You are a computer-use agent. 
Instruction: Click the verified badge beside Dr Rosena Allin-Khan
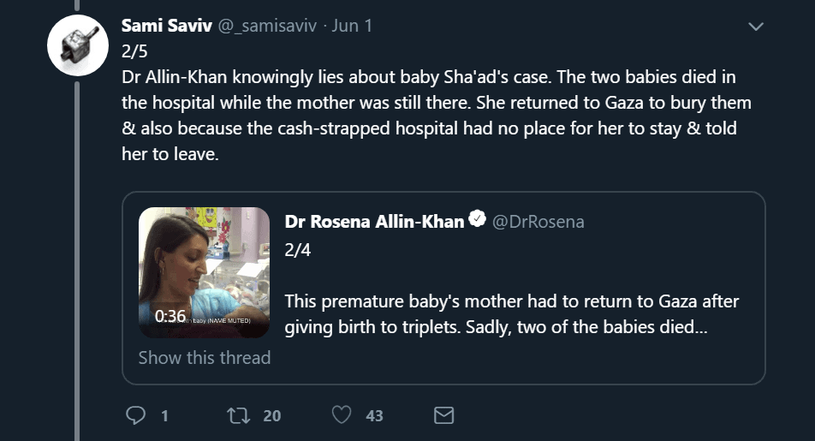tap(478, 221)
